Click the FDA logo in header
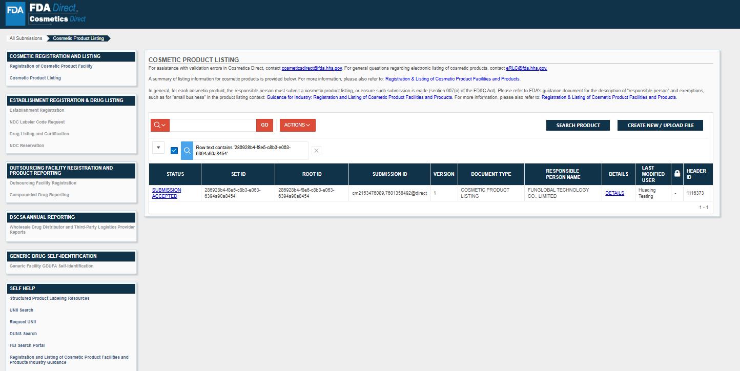The width and height of the screenshot is (740, 371). coord(15,13)
